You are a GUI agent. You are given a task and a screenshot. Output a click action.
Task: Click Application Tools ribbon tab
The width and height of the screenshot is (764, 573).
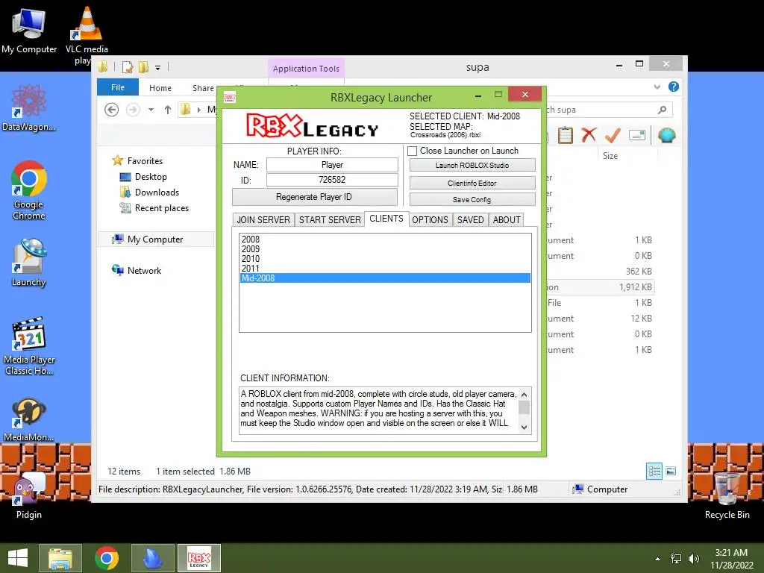(x=306, y=69)
